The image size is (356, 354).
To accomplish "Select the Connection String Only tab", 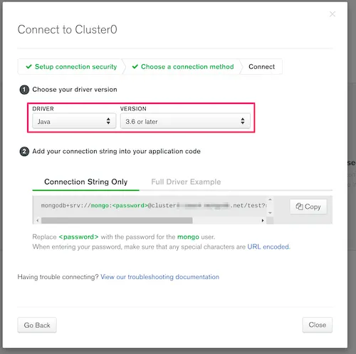I will [x=85, y=182].
